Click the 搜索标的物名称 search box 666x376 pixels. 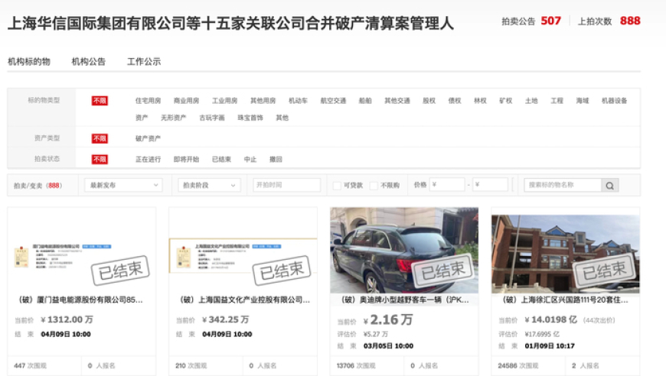point(563,185)
